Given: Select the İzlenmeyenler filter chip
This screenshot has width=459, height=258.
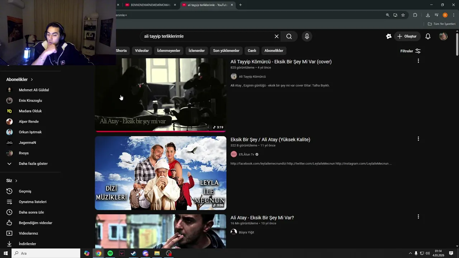Looking at the screenshot, I should (169, 51).
